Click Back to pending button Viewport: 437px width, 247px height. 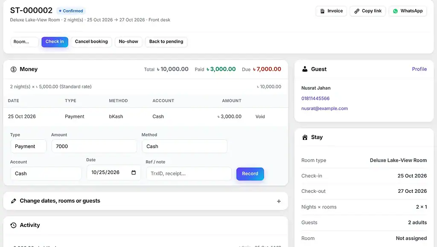point(166,42)
